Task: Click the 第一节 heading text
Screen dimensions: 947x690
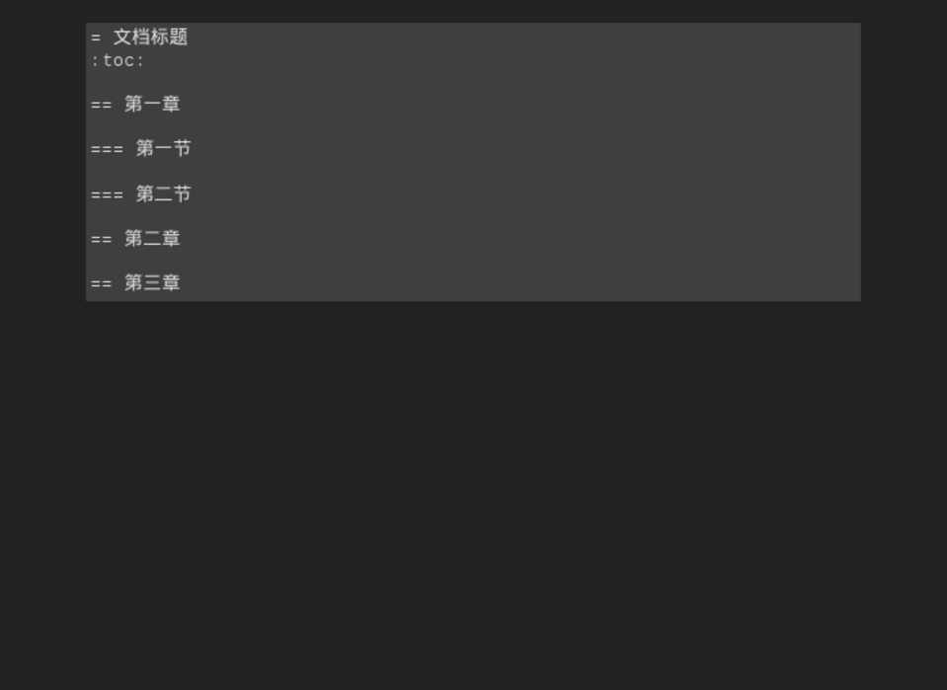Action: (163, 148)
